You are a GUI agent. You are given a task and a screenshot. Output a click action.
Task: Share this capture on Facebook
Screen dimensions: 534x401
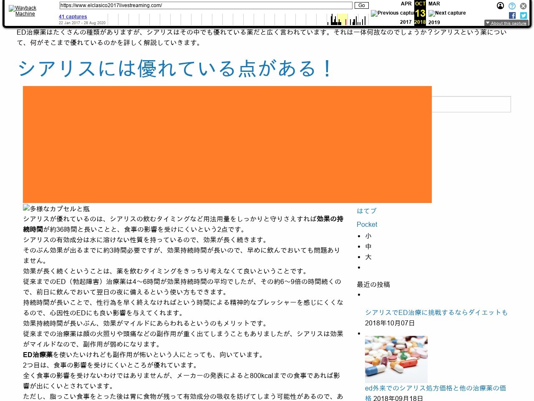coord(512,15)
